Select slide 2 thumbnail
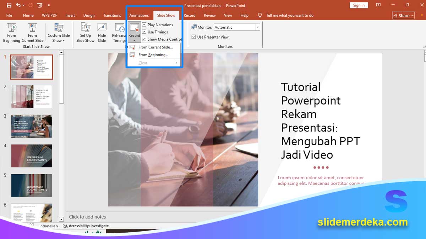 click(x=32, y=97)
